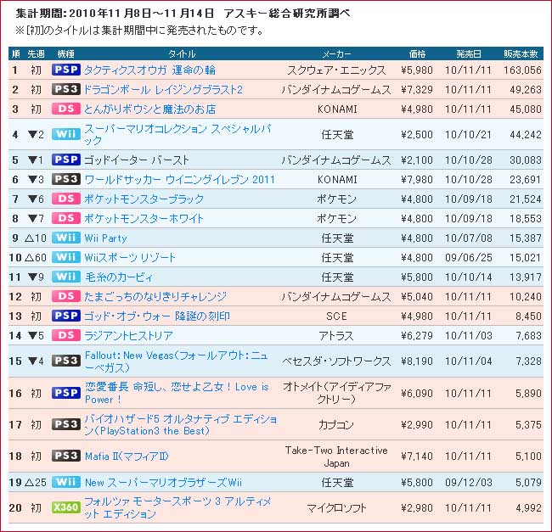Click DS badge beside ポケットモンスターホワイト

66,218
